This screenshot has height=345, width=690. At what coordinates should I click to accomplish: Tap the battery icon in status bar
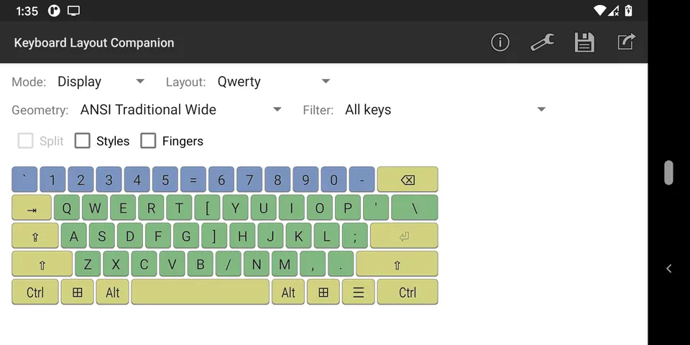point(628,11)
